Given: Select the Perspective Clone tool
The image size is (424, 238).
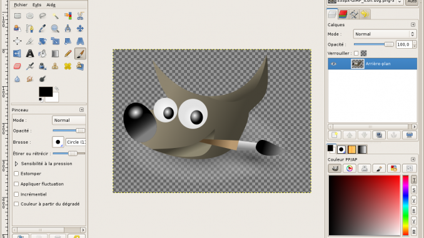Looking at the screenshot, I should [x=80, y=66].
